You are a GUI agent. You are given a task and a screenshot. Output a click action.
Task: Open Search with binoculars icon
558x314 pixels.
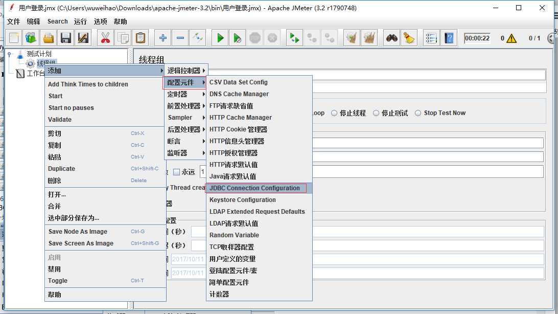[x=392, y=38]
